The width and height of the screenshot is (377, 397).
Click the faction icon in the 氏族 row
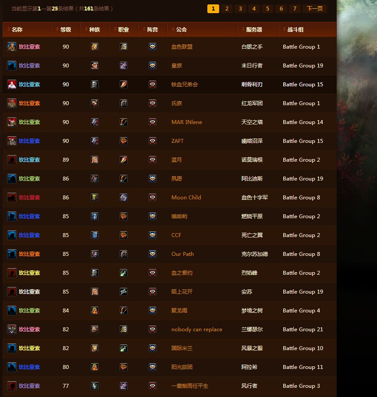click(152, 103)
